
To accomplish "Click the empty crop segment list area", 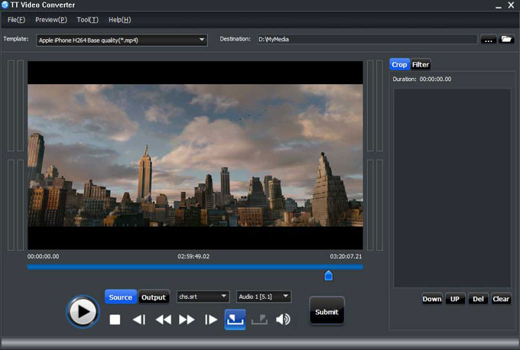I will [452, 187].
